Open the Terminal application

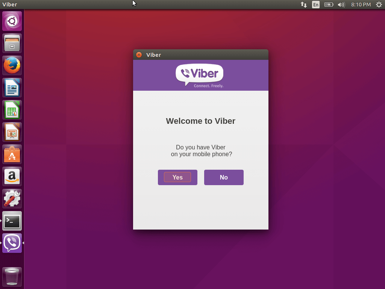[12, 221]
